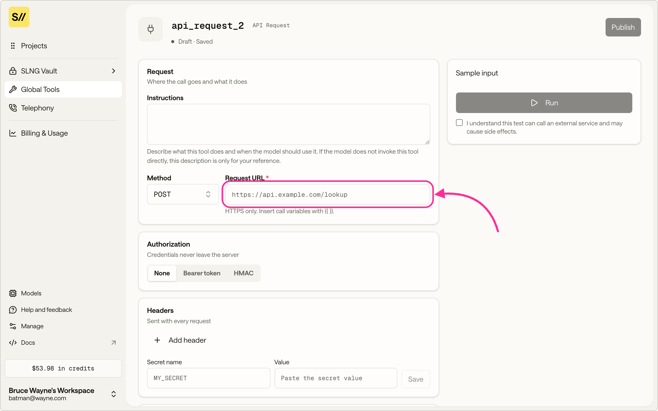Screen dimensions: 658x411
Task: Open Telephony section
Action: (x=63, y=108)
